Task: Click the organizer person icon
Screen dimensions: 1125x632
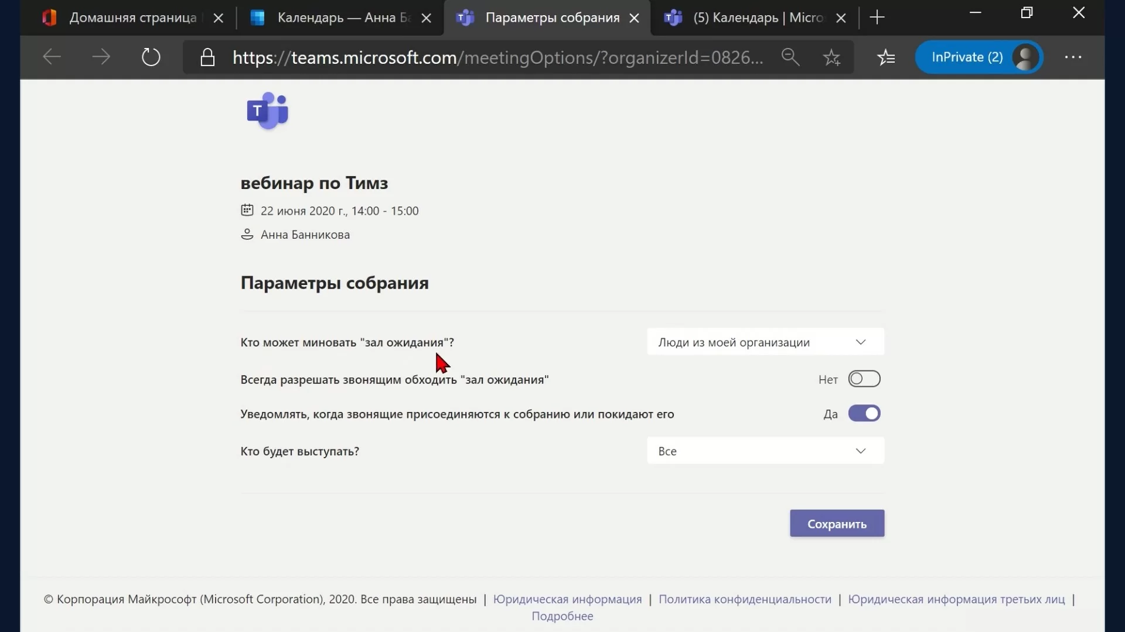Action: (x=247, y=234)
